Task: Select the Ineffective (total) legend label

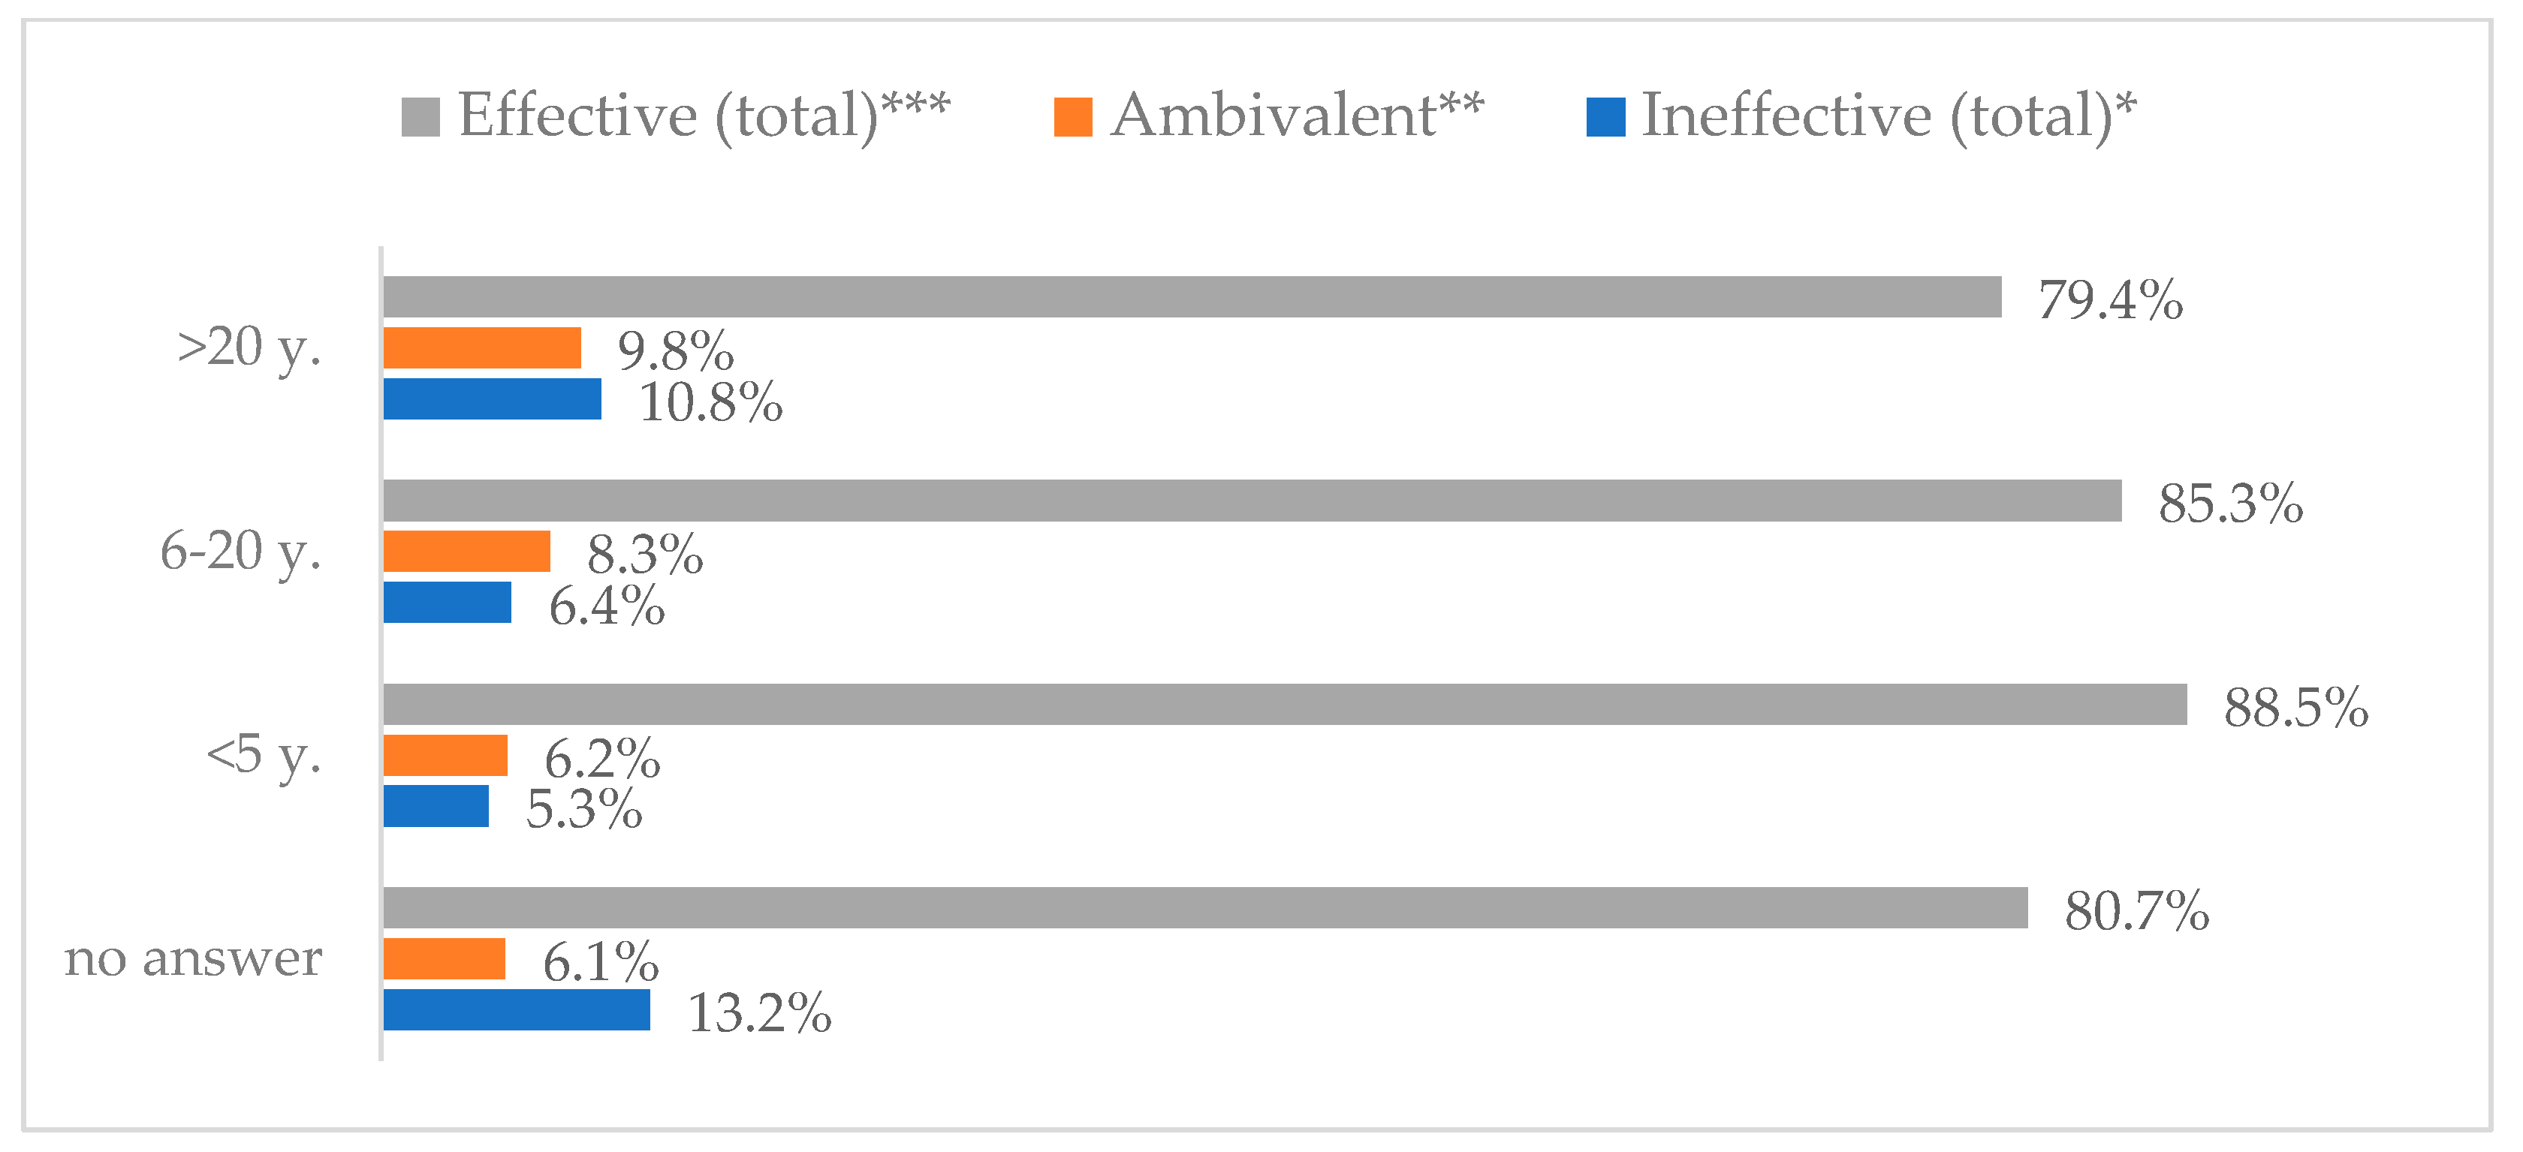Action: [x=1887, y=116]
